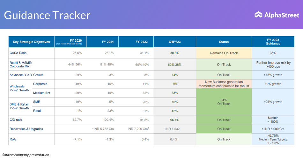Screen dimensions: 303x159
Task: Click the Guidance Tracker title
Action: coord(47,15)
